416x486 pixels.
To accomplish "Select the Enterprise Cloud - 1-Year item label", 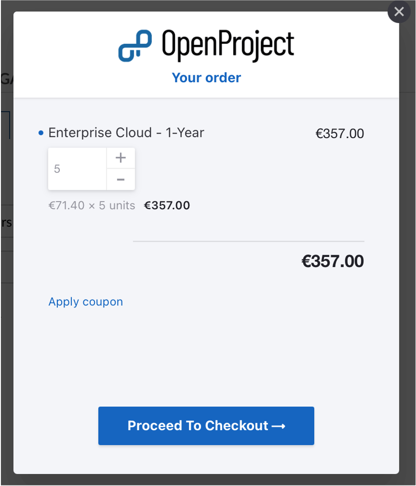I will coord(127,133).
